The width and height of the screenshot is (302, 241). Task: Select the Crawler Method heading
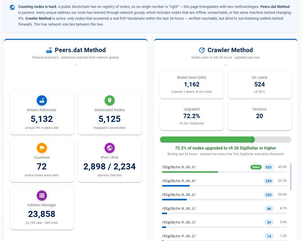[x=230, y=50]
